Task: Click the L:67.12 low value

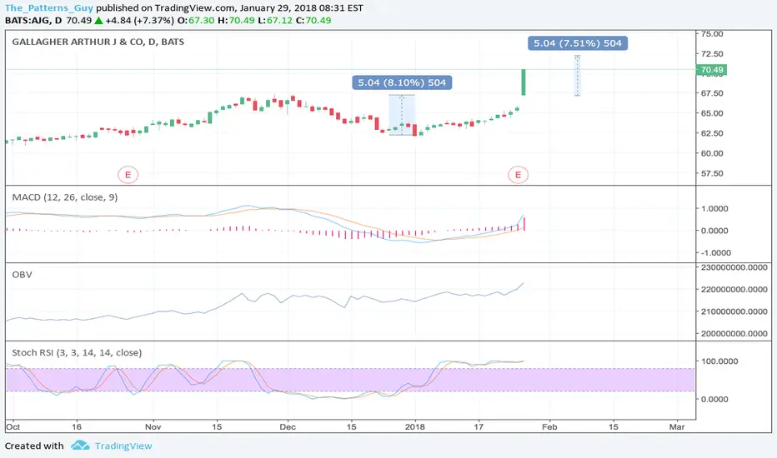Action: pos(275,20)
